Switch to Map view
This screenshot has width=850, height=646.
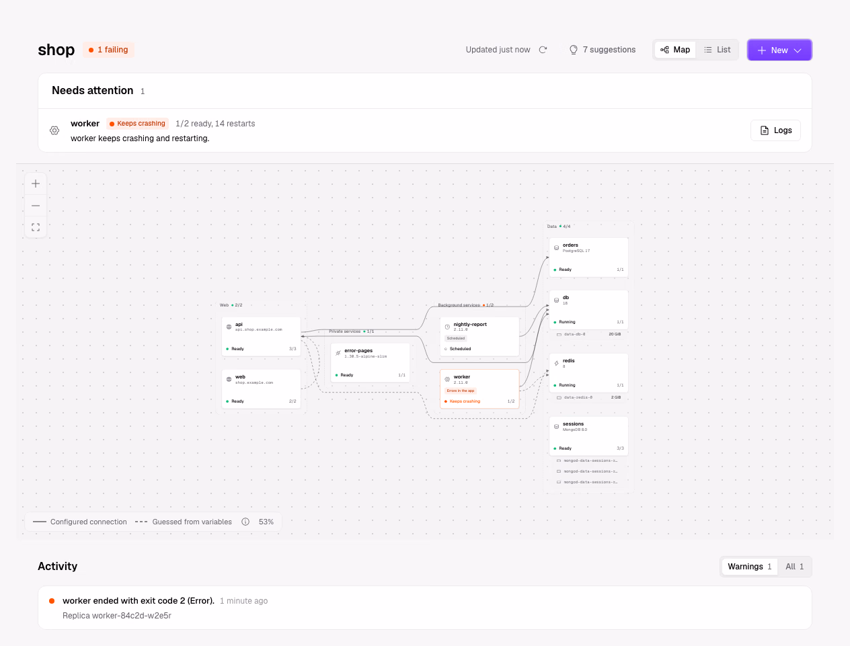(675, 50)
